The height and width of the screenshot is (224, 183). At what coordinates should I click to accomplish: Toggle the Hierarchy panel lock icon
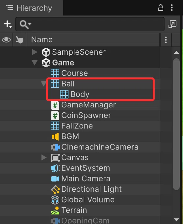point(160,8)
